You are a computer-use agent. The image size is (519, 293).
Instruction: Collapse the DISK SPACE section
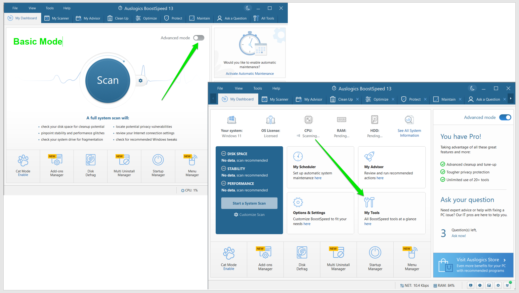pos(224,154)
